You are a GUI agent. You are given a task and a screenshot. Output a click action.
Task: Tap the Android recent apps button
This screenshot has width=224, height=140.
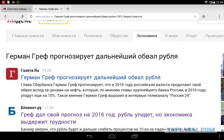coord(134,136)
